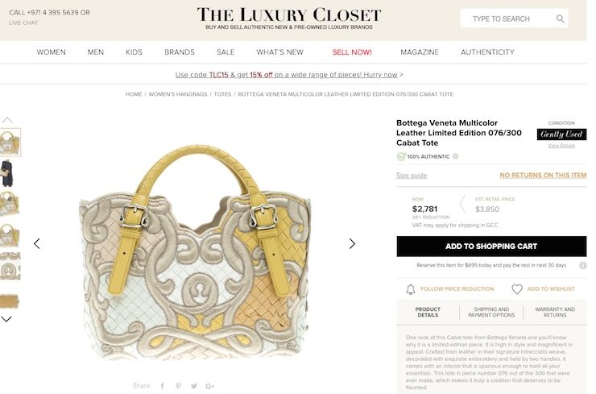Open the Brands menu
596x394 pixels.
180,52
